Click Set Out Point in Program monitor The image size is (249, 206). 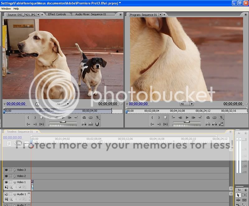click(159, 118)
